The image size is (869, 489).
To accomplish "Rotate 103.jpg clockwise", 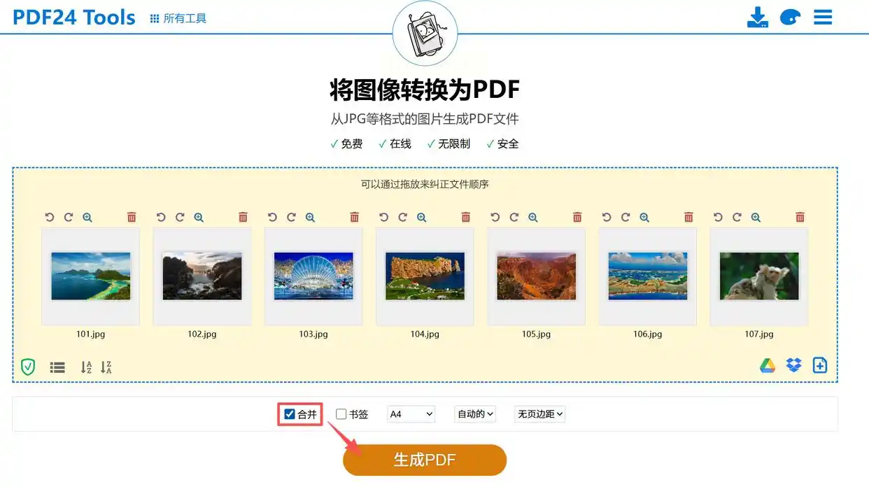I will [x=291, y=218].
